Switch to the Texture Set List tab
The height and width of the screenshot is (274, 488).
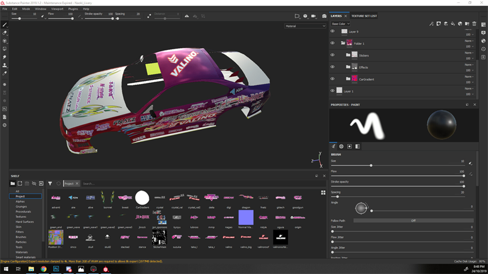[364, 16]
